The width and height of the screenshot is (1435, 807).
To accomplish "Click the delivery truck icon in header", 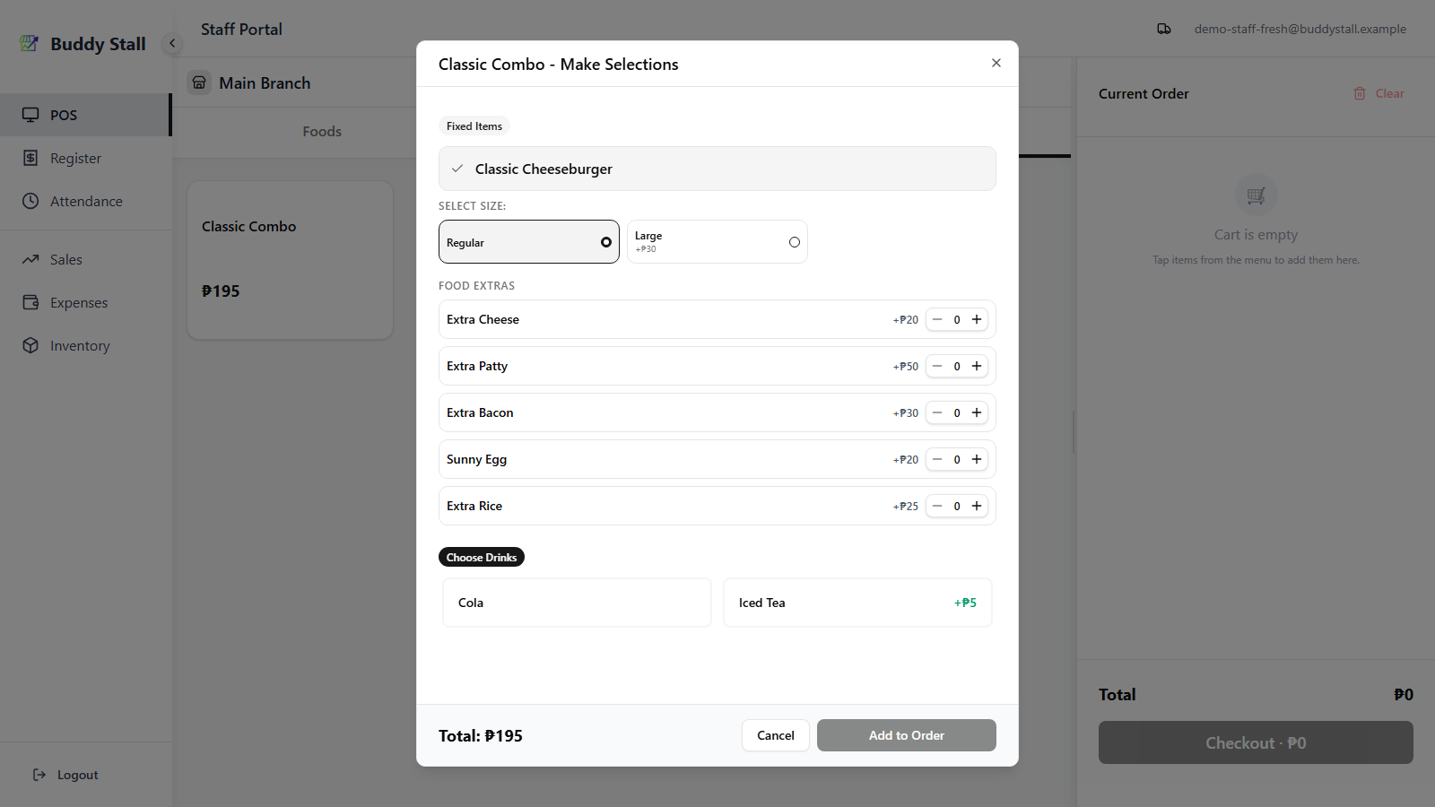I will click(x=1164, y=29).
